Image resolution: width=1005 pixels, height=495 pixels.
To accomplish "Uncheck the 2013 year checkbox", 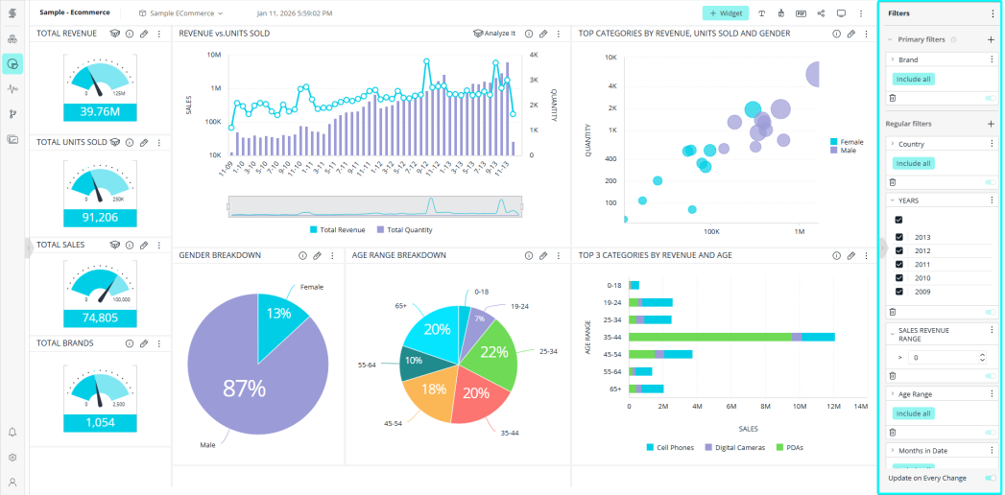I will (x=898, y=237).
